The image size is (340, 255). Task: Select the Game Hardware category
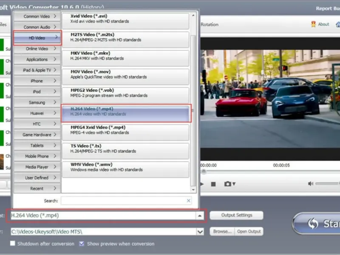(37, 135)
